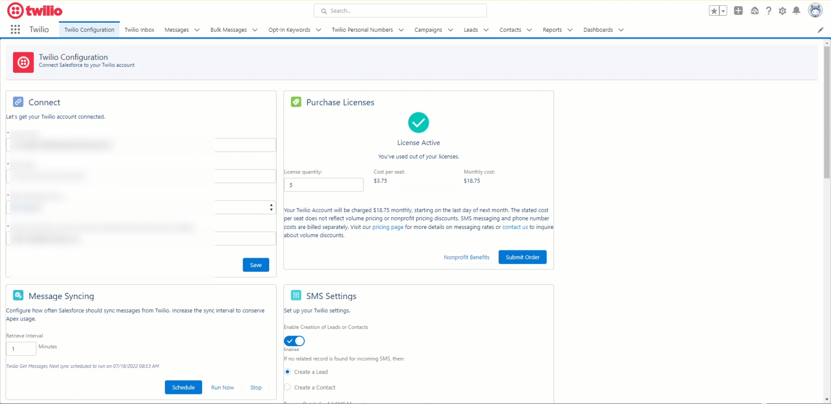Save the Connect settings
Screen dimensions: 831x404
coord(256,265)
